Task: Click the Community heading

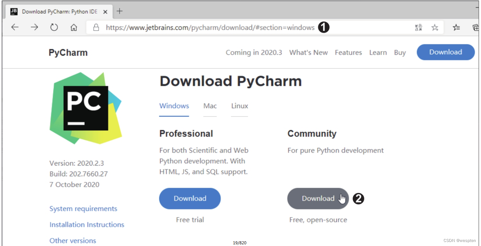Action: 312,134
